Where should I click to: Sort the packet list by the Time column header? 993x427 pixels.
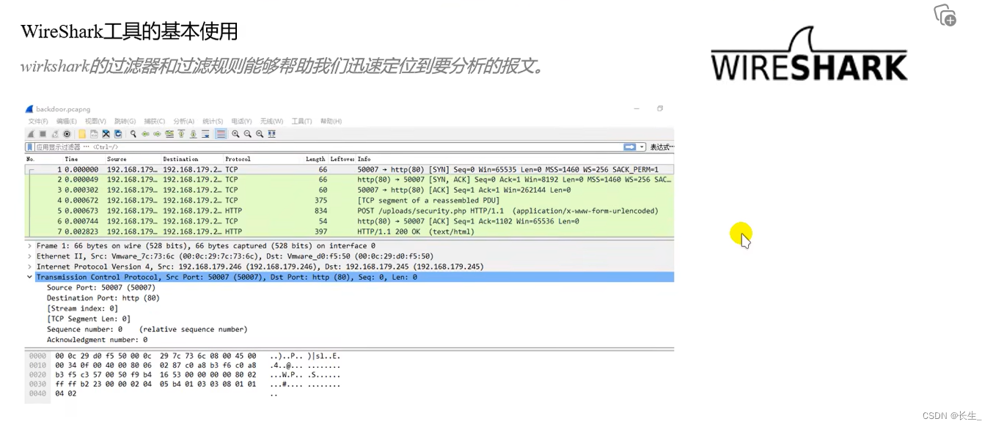click(71, 159)
